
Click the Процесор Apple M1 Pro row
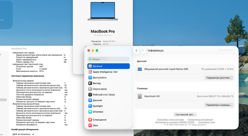coord(103,41)
